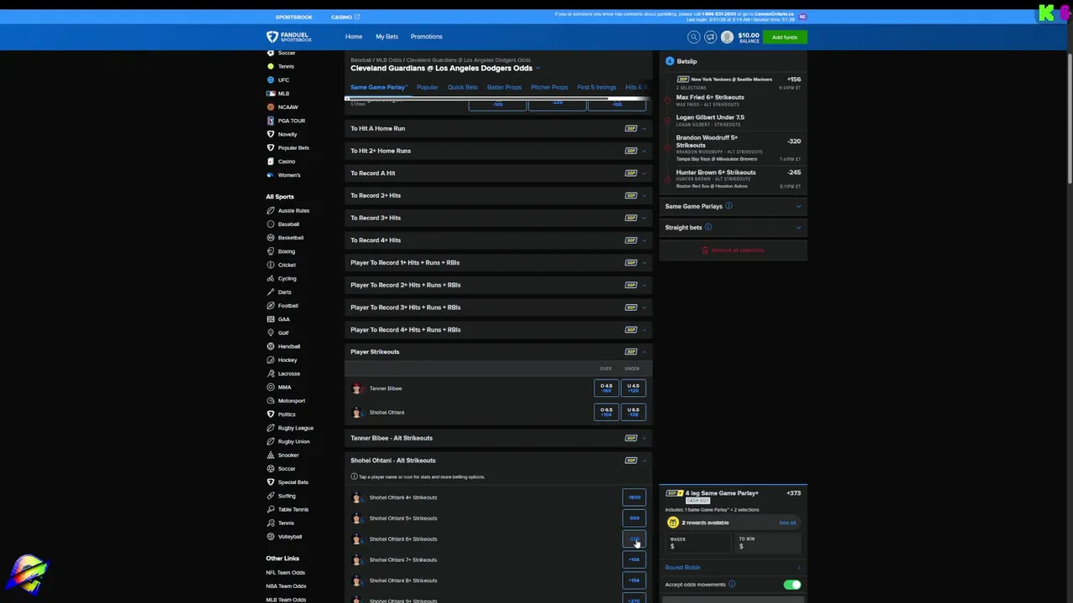
Task: Select Shohei Ohtani Under 6.5 strikeouts
Action: 633,412
